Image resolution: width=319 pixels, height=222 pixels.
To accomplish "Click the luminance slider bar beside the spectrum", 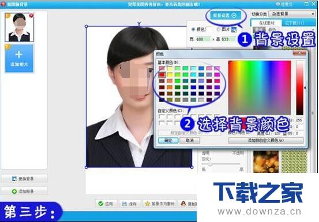I will coord(299,88).
